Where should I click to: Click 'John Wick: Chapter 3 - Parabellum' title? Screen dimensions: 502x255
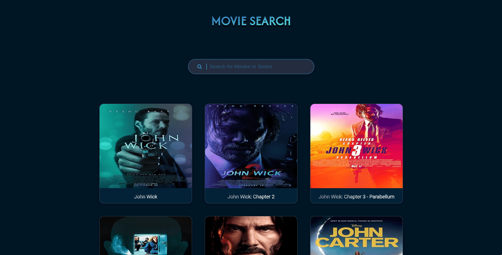point(357,197)
